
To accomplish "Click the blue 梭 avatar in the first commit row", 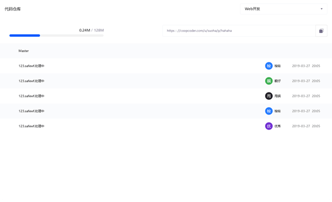I will (x=269, y=66).
